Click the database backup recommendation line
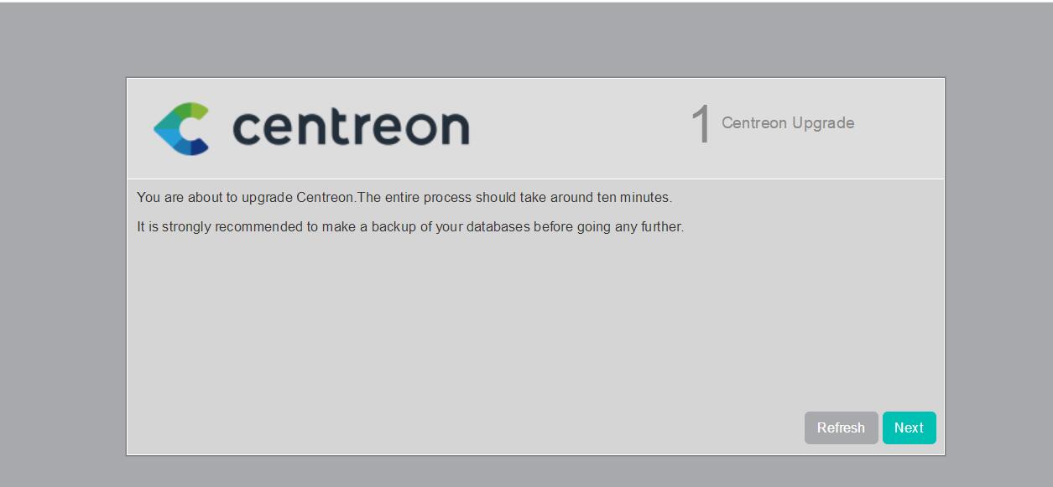This screenshot has width=1053, height=487. 410,226
